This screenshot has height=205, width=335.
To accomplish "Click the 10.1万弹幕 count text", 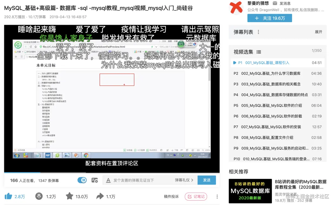I will coord(37,17).
